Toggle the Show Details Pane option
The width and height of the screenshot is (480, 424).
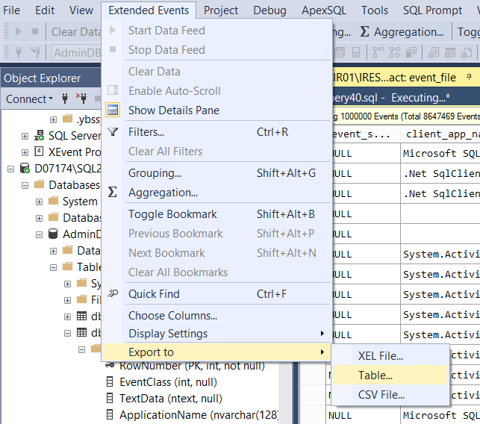pos(173,110)
